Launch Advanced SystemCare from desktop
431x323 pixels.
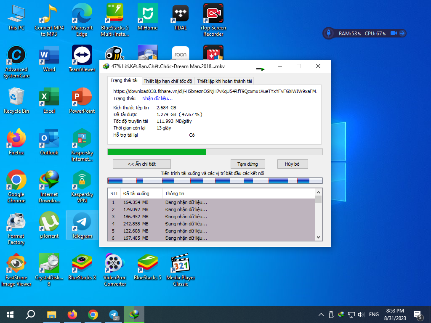tap(16, 62)
